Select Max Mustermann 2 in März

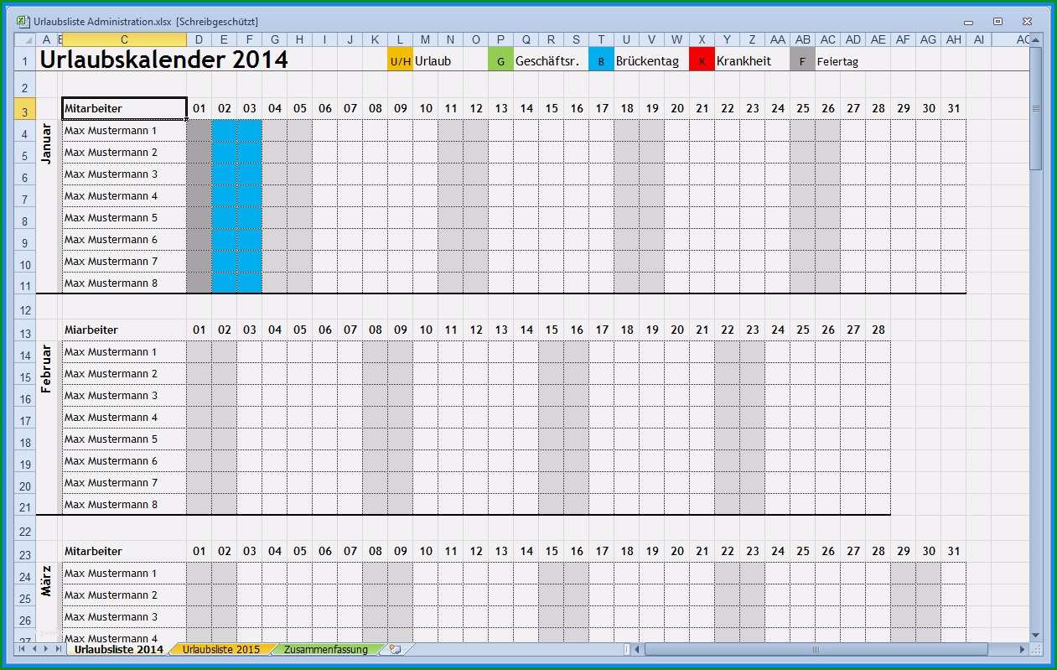[124, 595]
